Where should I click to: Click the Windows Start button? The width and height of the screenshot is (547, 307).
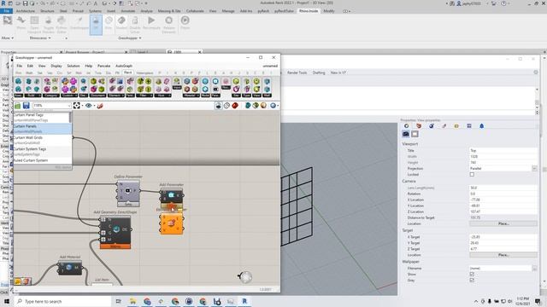(x=7, y=301)
